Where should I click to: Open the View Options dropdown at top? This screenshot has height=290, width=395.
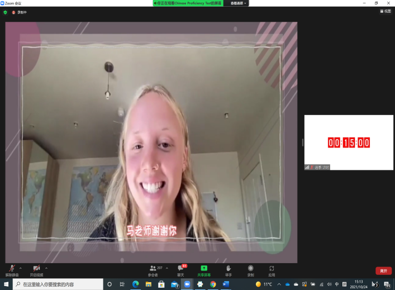pyautogui.click(x=239, y=3)
